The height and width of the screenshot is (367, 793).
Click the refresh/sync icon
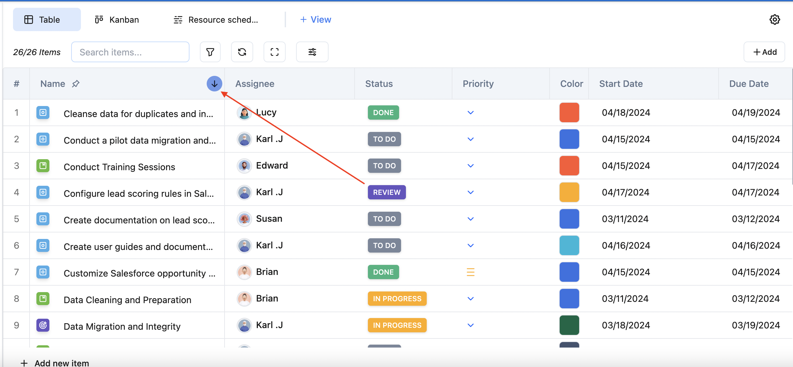coord(242,52)
